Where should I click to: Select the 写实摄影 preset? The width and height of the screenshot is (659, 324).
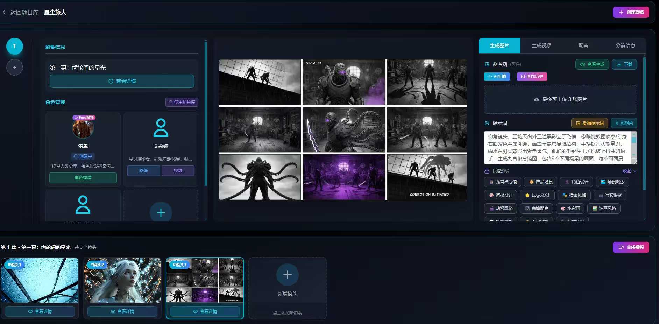point(610,195)
